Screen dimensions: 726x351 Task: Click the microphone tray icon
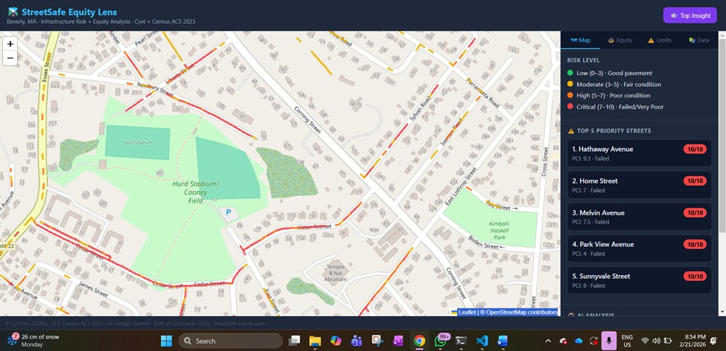pos(609,341)
